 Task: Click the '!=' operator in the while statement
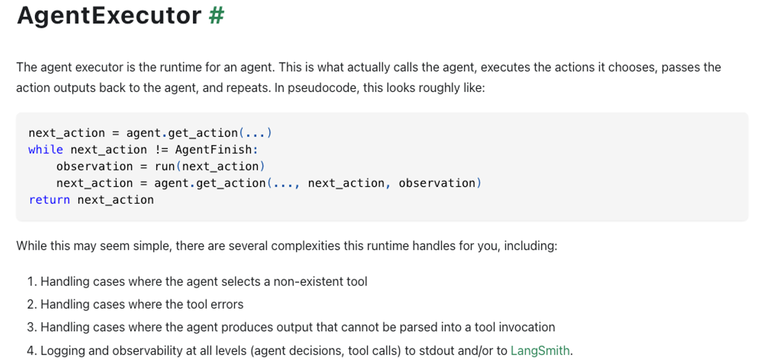pyautogui.click(x=161, y=149)
